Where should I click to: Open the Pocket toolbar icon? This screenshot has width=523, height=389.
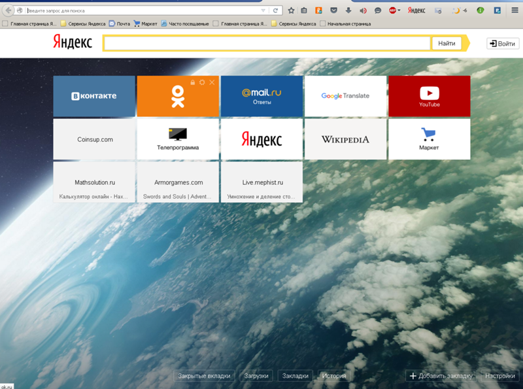[333, 10]
